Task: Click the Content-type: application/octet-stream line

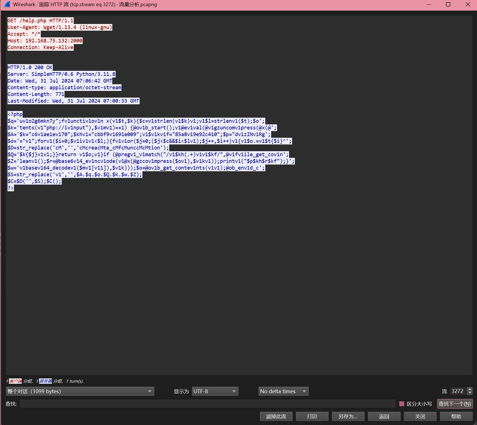Action: click(65, 88)
